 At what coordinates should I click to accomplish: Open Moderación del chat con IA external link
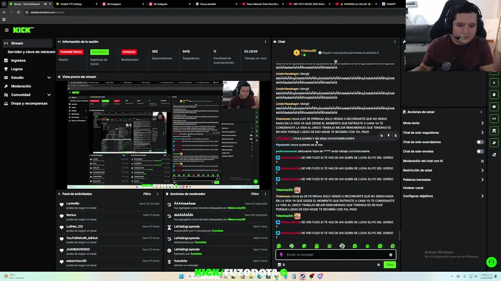(482, 161)
